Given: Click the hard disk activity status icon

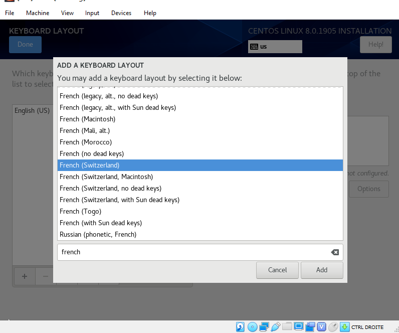Looking at the screenshot, I should [241, 327].
